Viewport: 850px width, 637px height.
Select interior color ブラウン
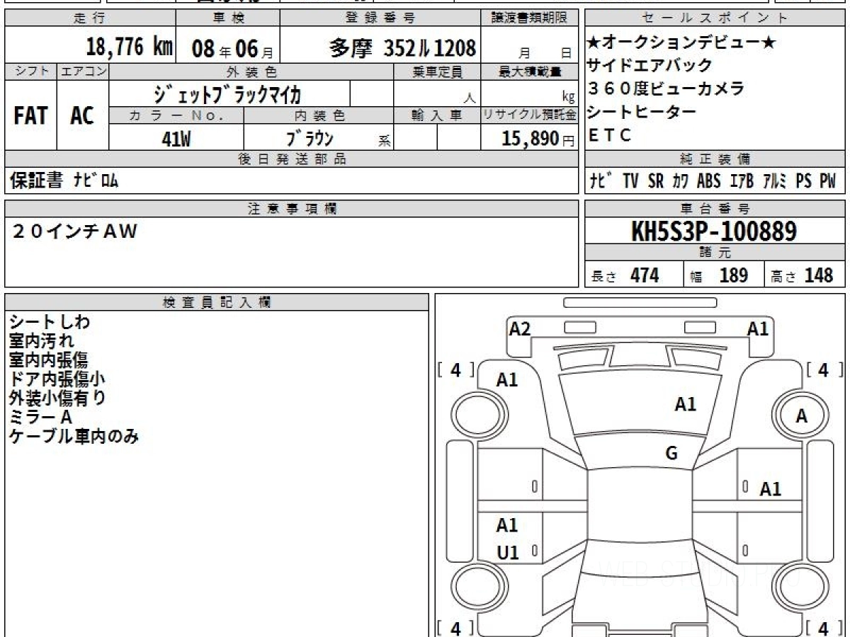pos(310,138)
